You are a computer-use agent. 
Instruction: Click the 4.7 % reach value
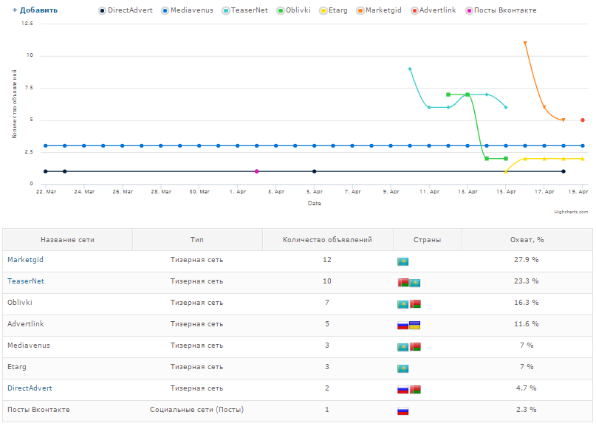pyautogui.click(x=527, y=388)
